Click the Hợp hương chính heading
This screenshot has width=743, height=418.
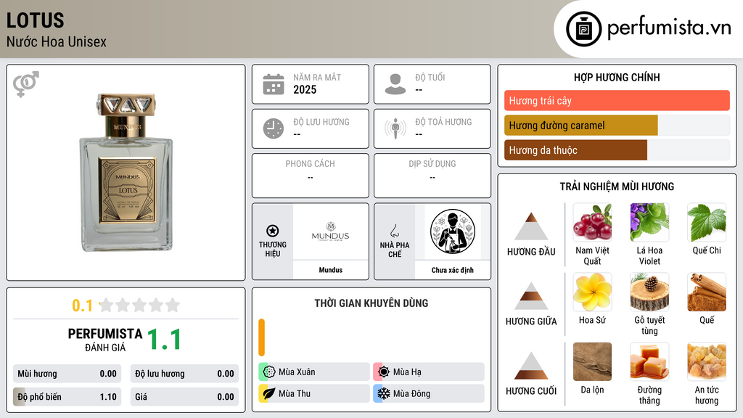(x=617, y=77)
